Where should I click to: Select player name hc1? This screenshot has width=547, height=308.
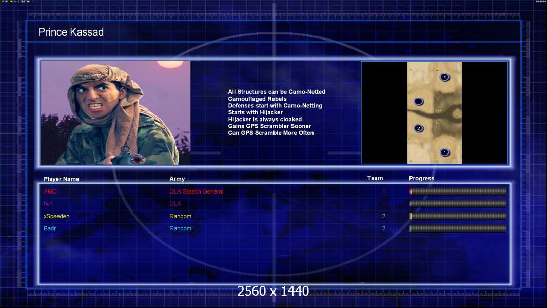(x=48, y=204)
